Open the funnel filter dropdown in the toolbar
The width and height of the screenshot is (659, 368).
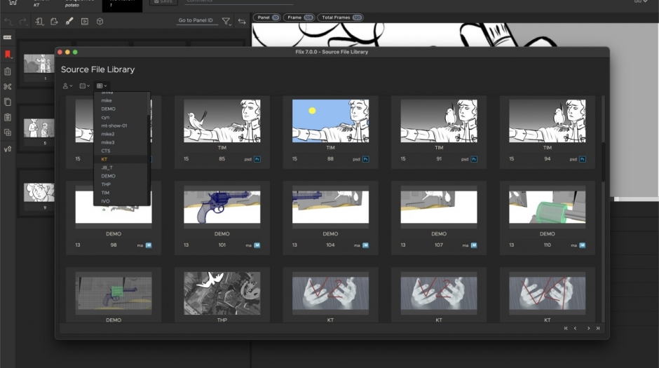tap(226, 22)
